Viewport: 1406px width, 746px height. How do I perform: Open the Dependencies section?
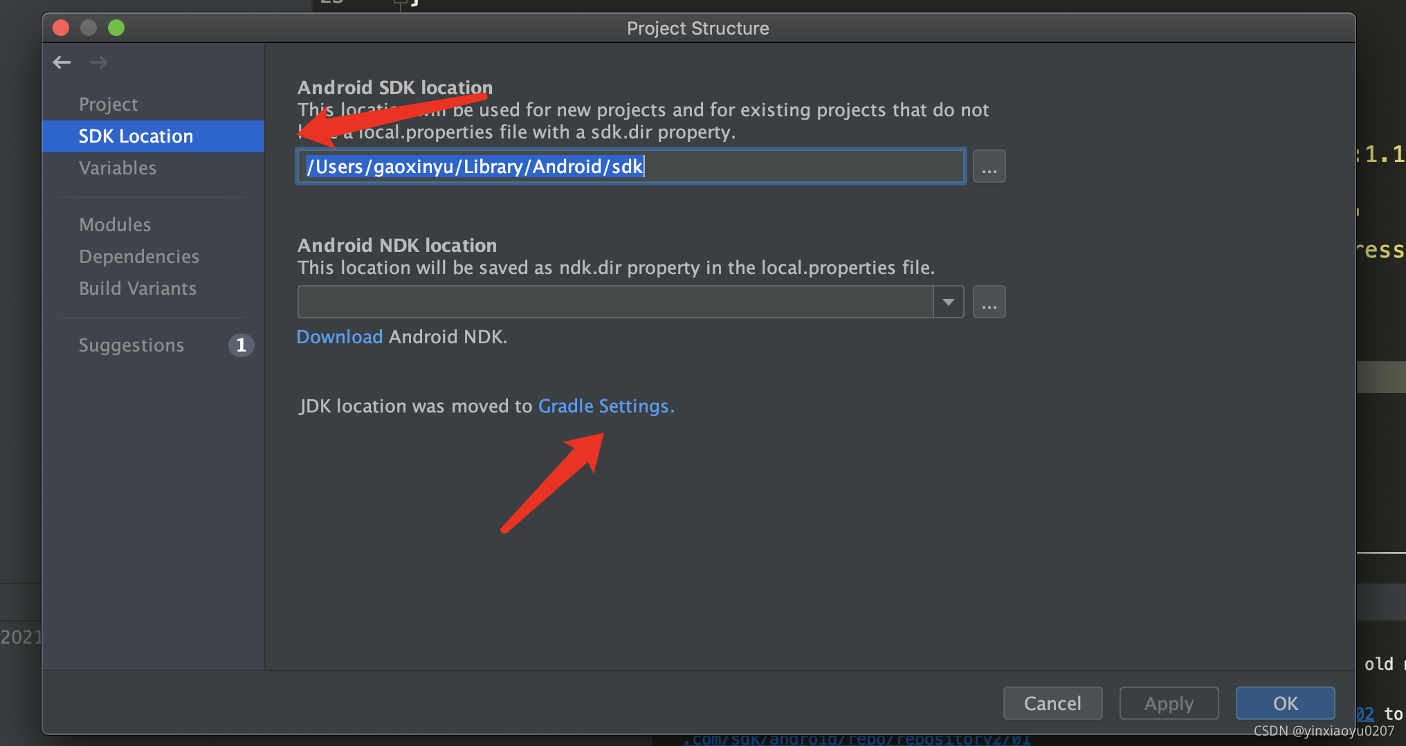tap(139, 256)
